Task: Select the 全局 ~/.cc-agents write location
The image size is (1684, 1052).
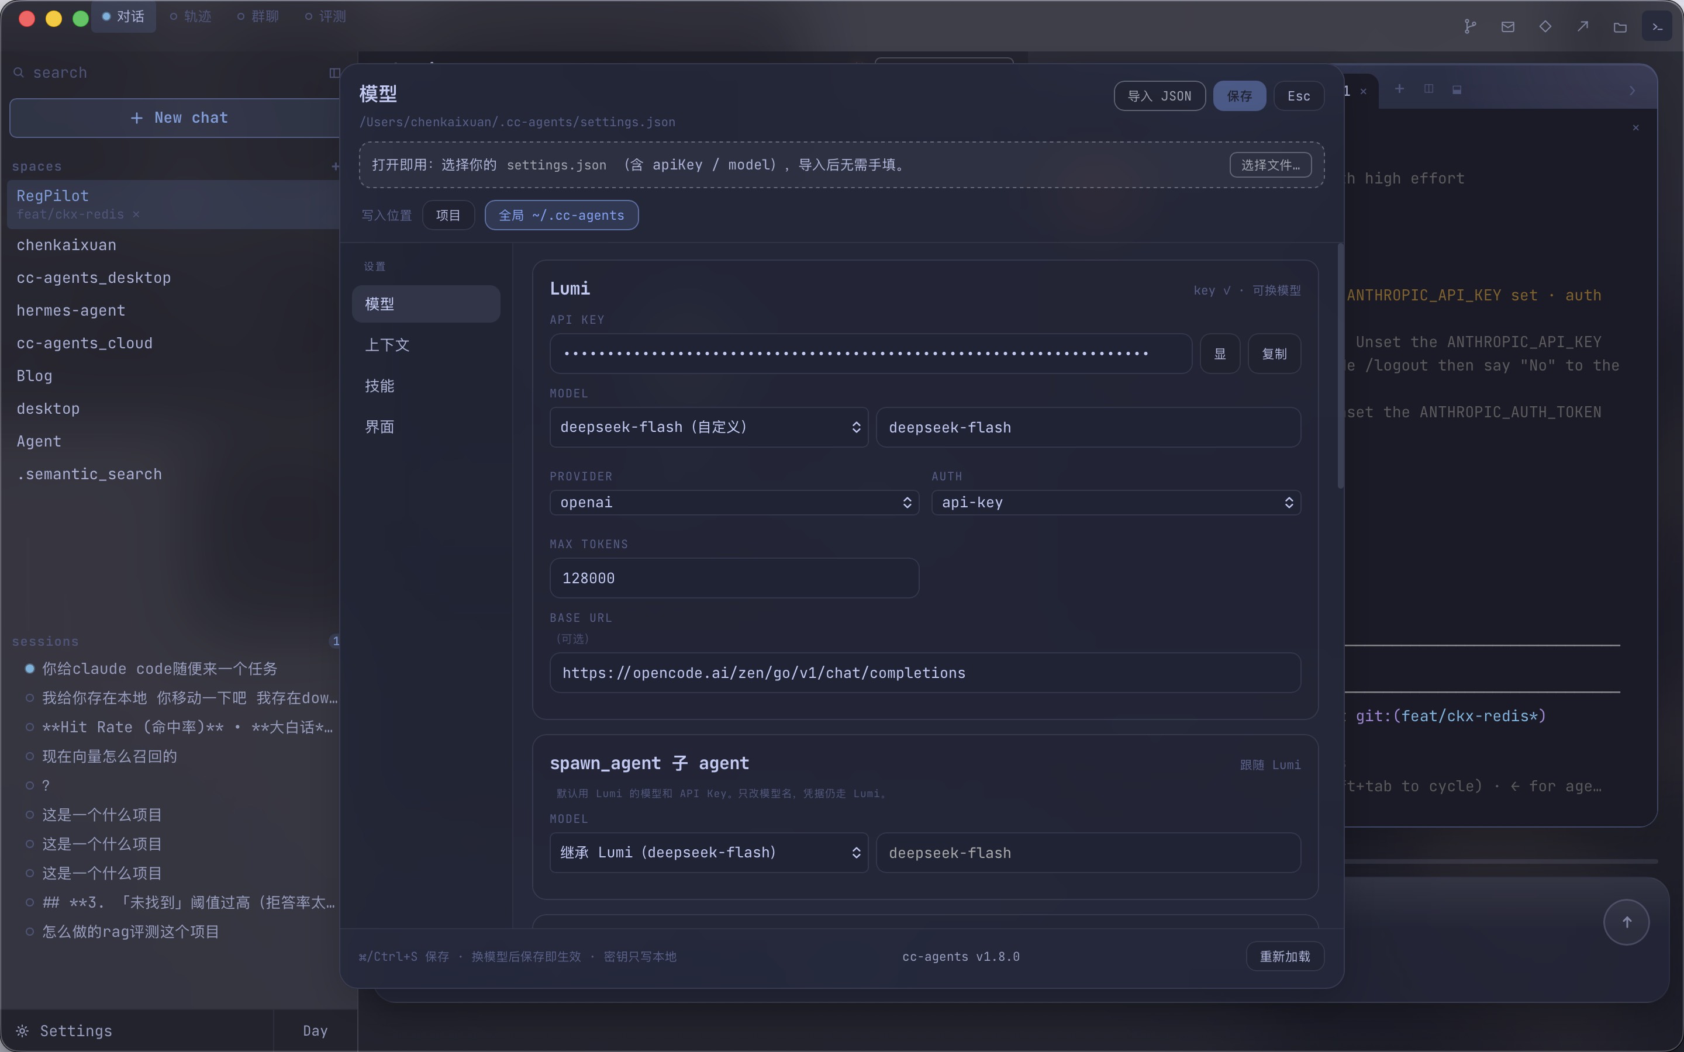Action: click(561, 215)
